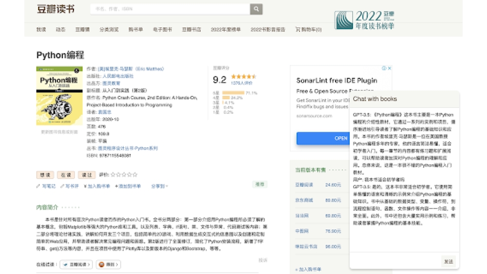Click the first rating star
The width and height of the screenshot is (487, 274).
113,175
